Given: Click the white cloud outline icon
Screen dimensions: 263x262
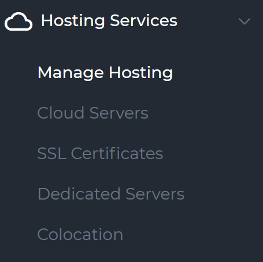Looking at the screenshot, I should tap(18, 21).
